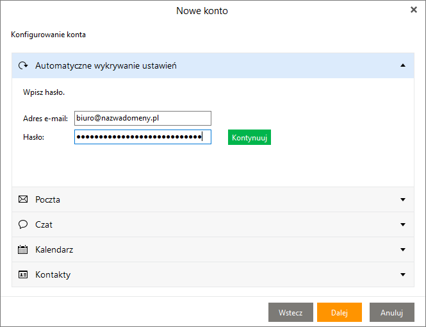Click the 'Wpisz hasło.' instruction text
Screen dimensions: 426x327
44,92
